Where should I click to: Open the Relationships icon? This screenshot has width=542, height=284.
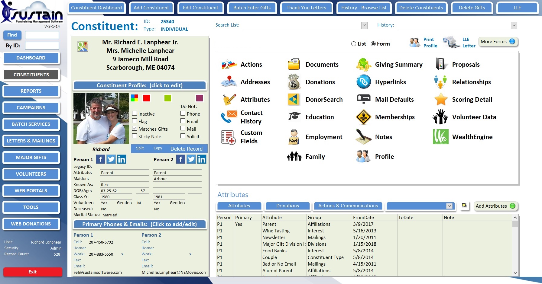(440, 82)
